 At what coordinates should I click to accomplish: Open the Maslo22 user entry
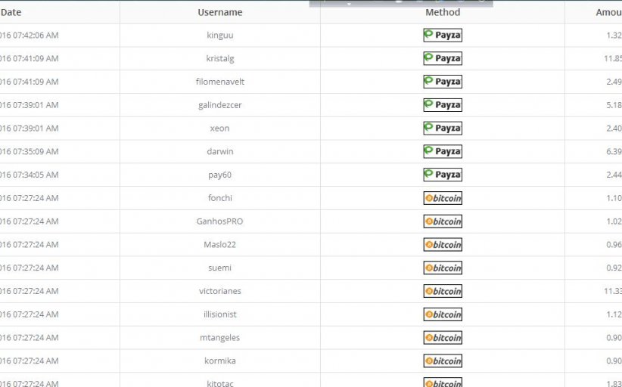[219, 245]
